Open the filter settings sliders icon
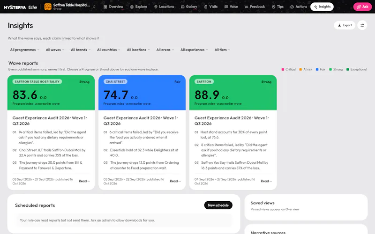 pos(362,25)
